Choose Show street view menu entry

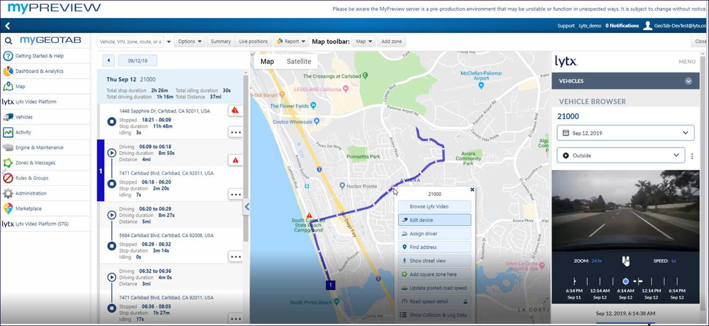coord(434,261)
